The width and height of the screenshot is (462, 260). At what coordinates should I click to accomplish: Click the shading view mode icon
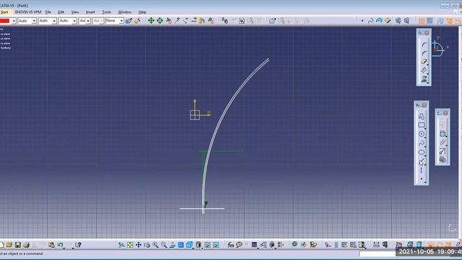[199, 245]
